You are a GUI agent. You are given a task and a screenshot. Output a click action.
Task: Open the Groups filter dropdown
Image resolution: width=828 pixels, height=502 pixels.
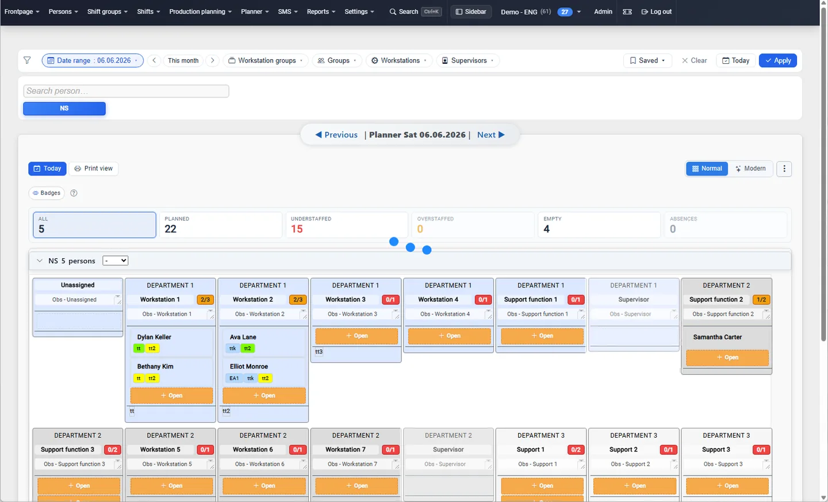(x=337, y=60)
